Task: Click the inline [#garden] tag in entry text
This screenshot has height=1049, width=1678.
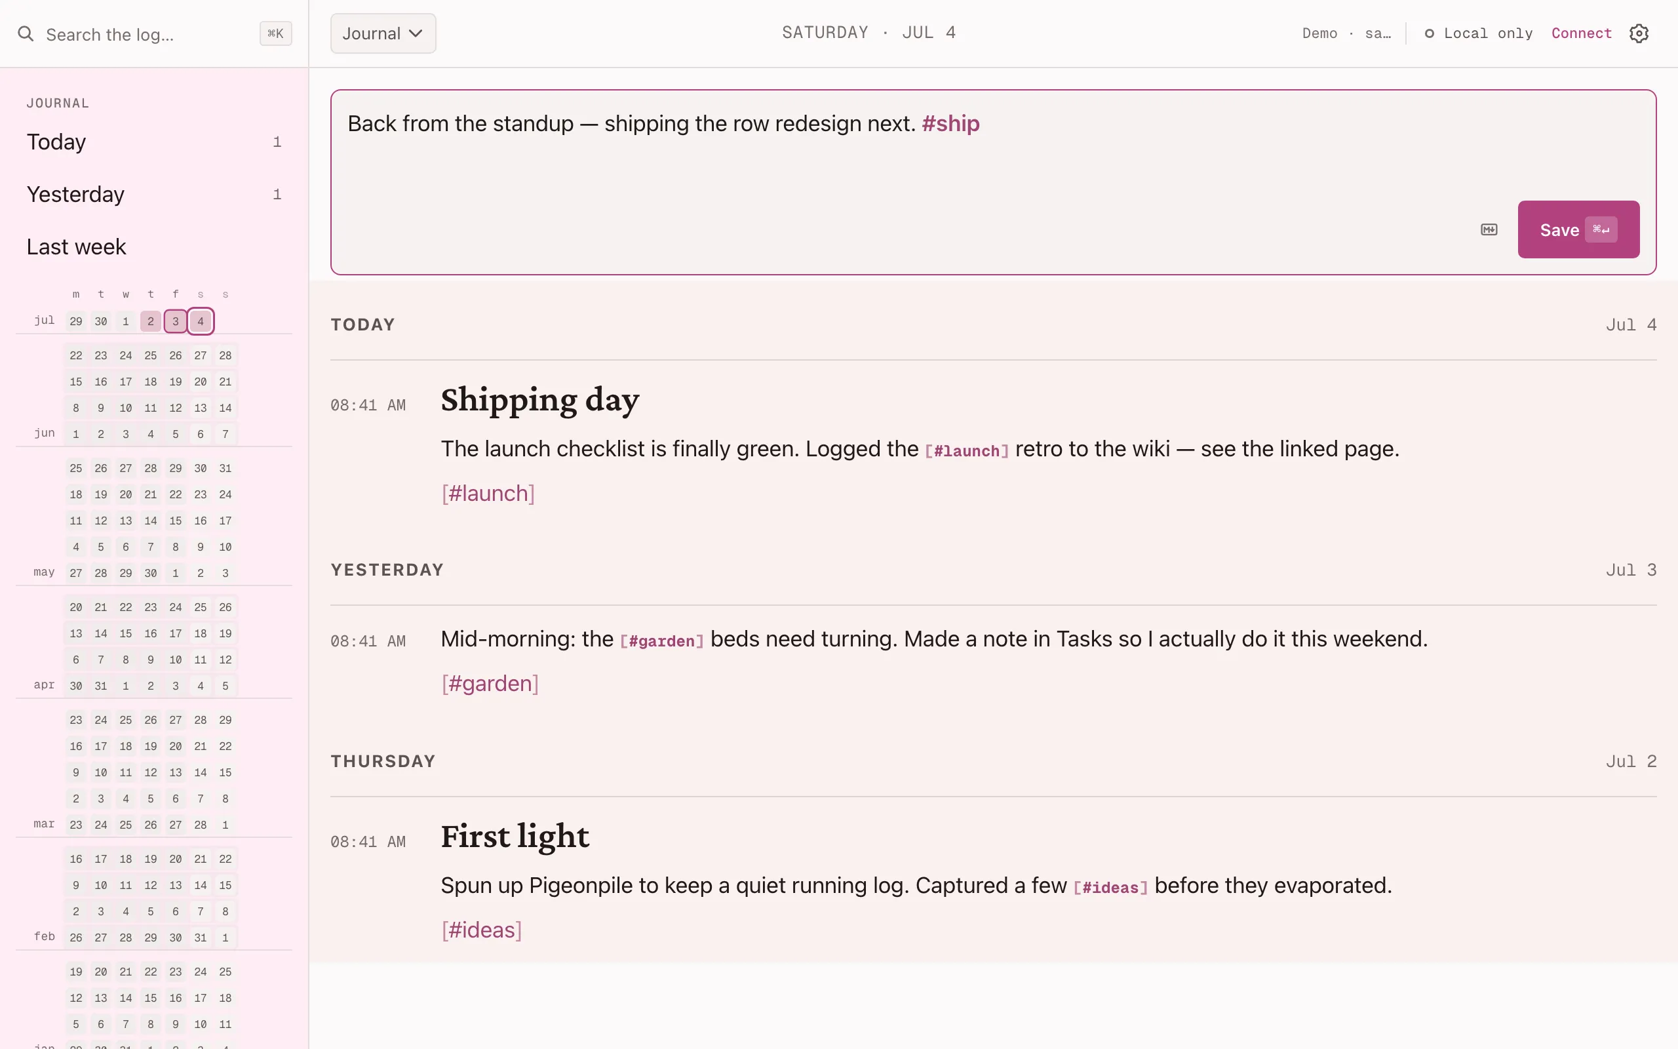Action: (x=661, y=641)
